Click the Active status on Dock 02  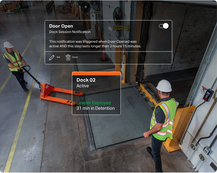pyautogui.click(x=83, y=86)
